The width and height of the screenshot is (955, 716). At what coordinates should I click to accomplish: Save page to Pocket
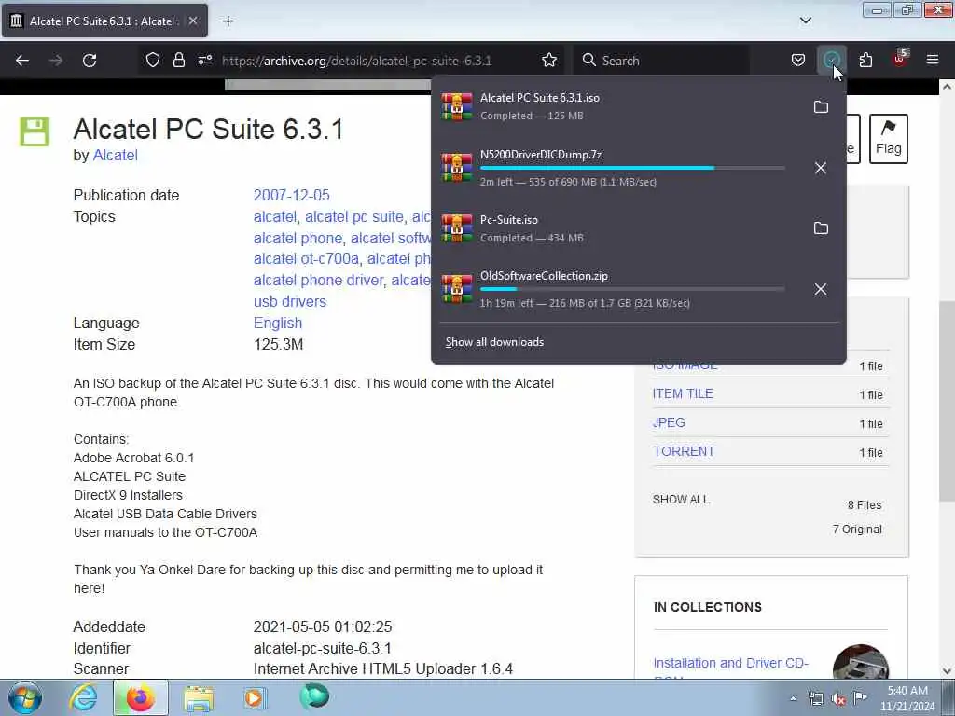coord(798,61)
